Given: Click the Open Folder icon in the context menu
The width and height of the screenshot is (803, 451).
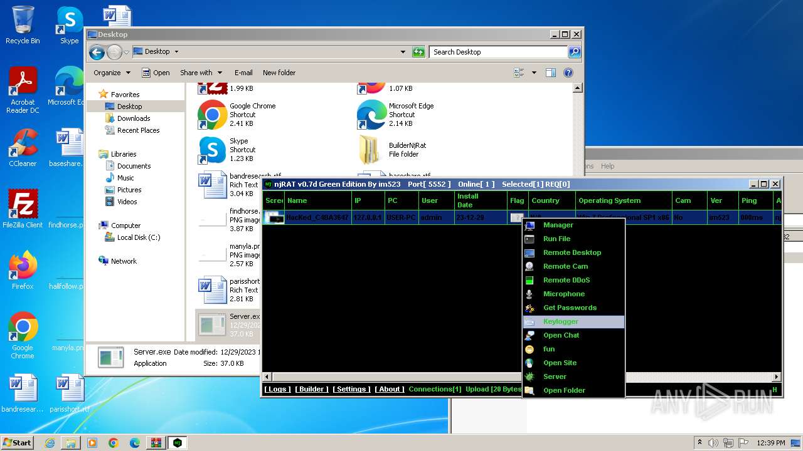Looking at the screenshot, I should point(529,390).
